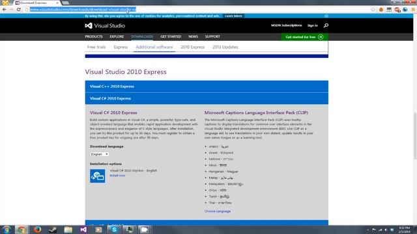Switch to the 2010 Express tab

(x=193, y=47)
